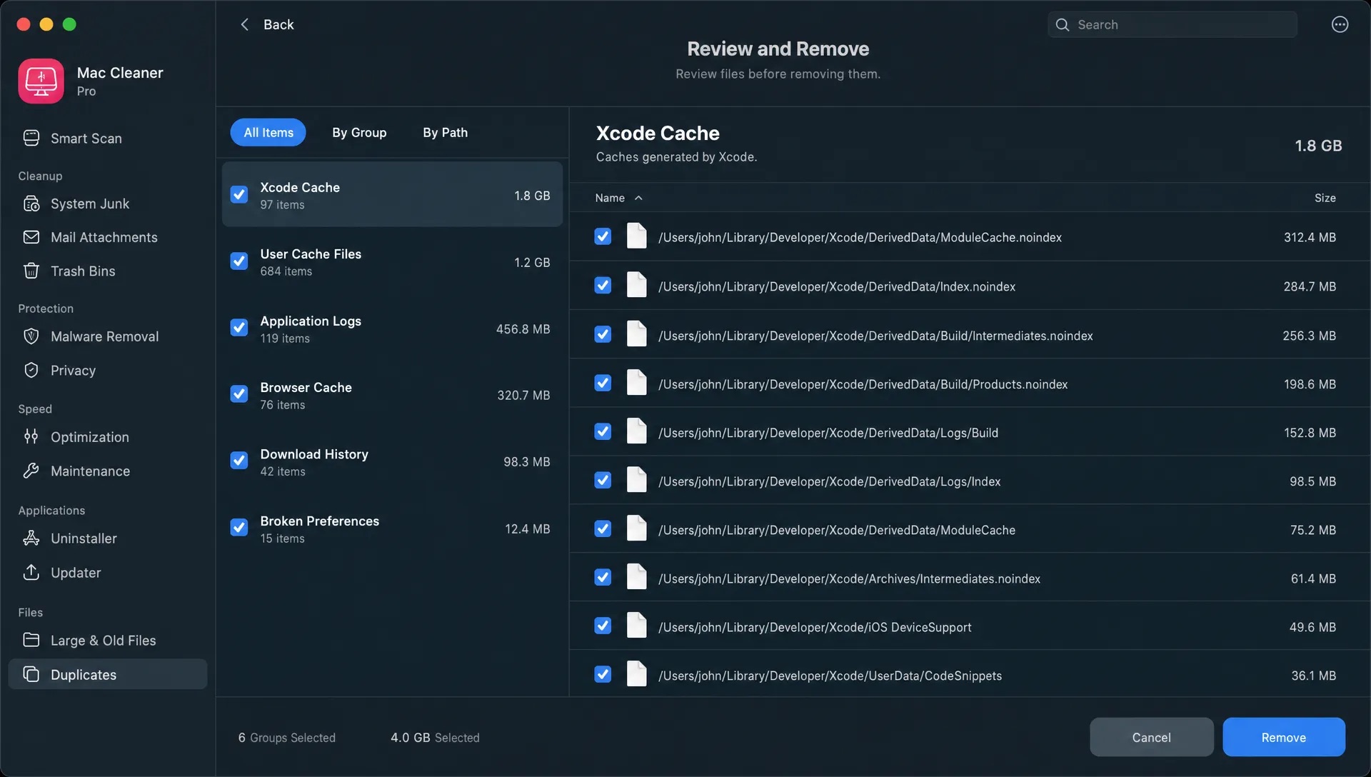Uncheck the Download History checkbox
Viewport: 1371px width, 777px height.
click(x=239, y=461)
